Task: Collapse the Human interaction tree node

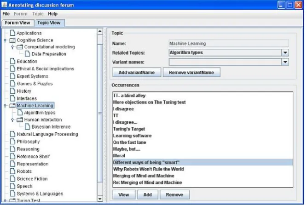Action: point(12,120)
